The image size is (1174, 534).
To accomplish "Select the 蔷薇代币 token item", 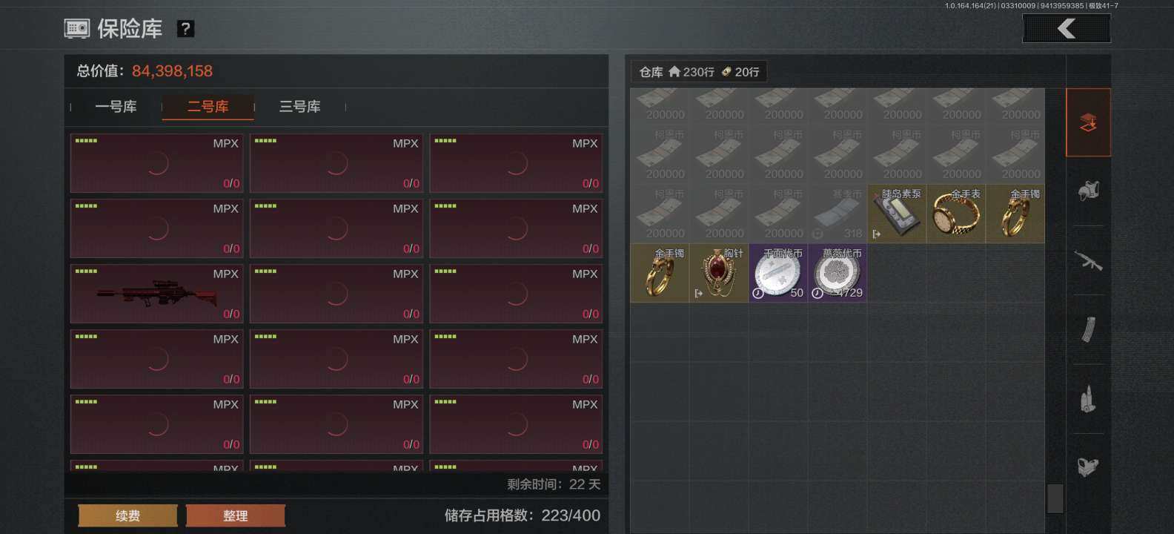I will point(838,273).
